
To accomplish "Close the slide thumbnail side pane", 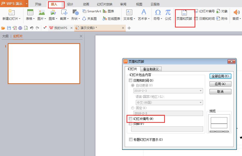I will click(81, 36).
